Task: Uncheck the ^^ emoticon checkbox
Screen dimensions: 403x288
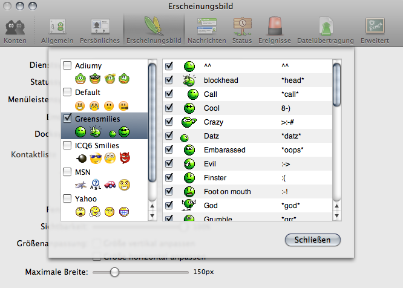Action: (x=169, y=66)
